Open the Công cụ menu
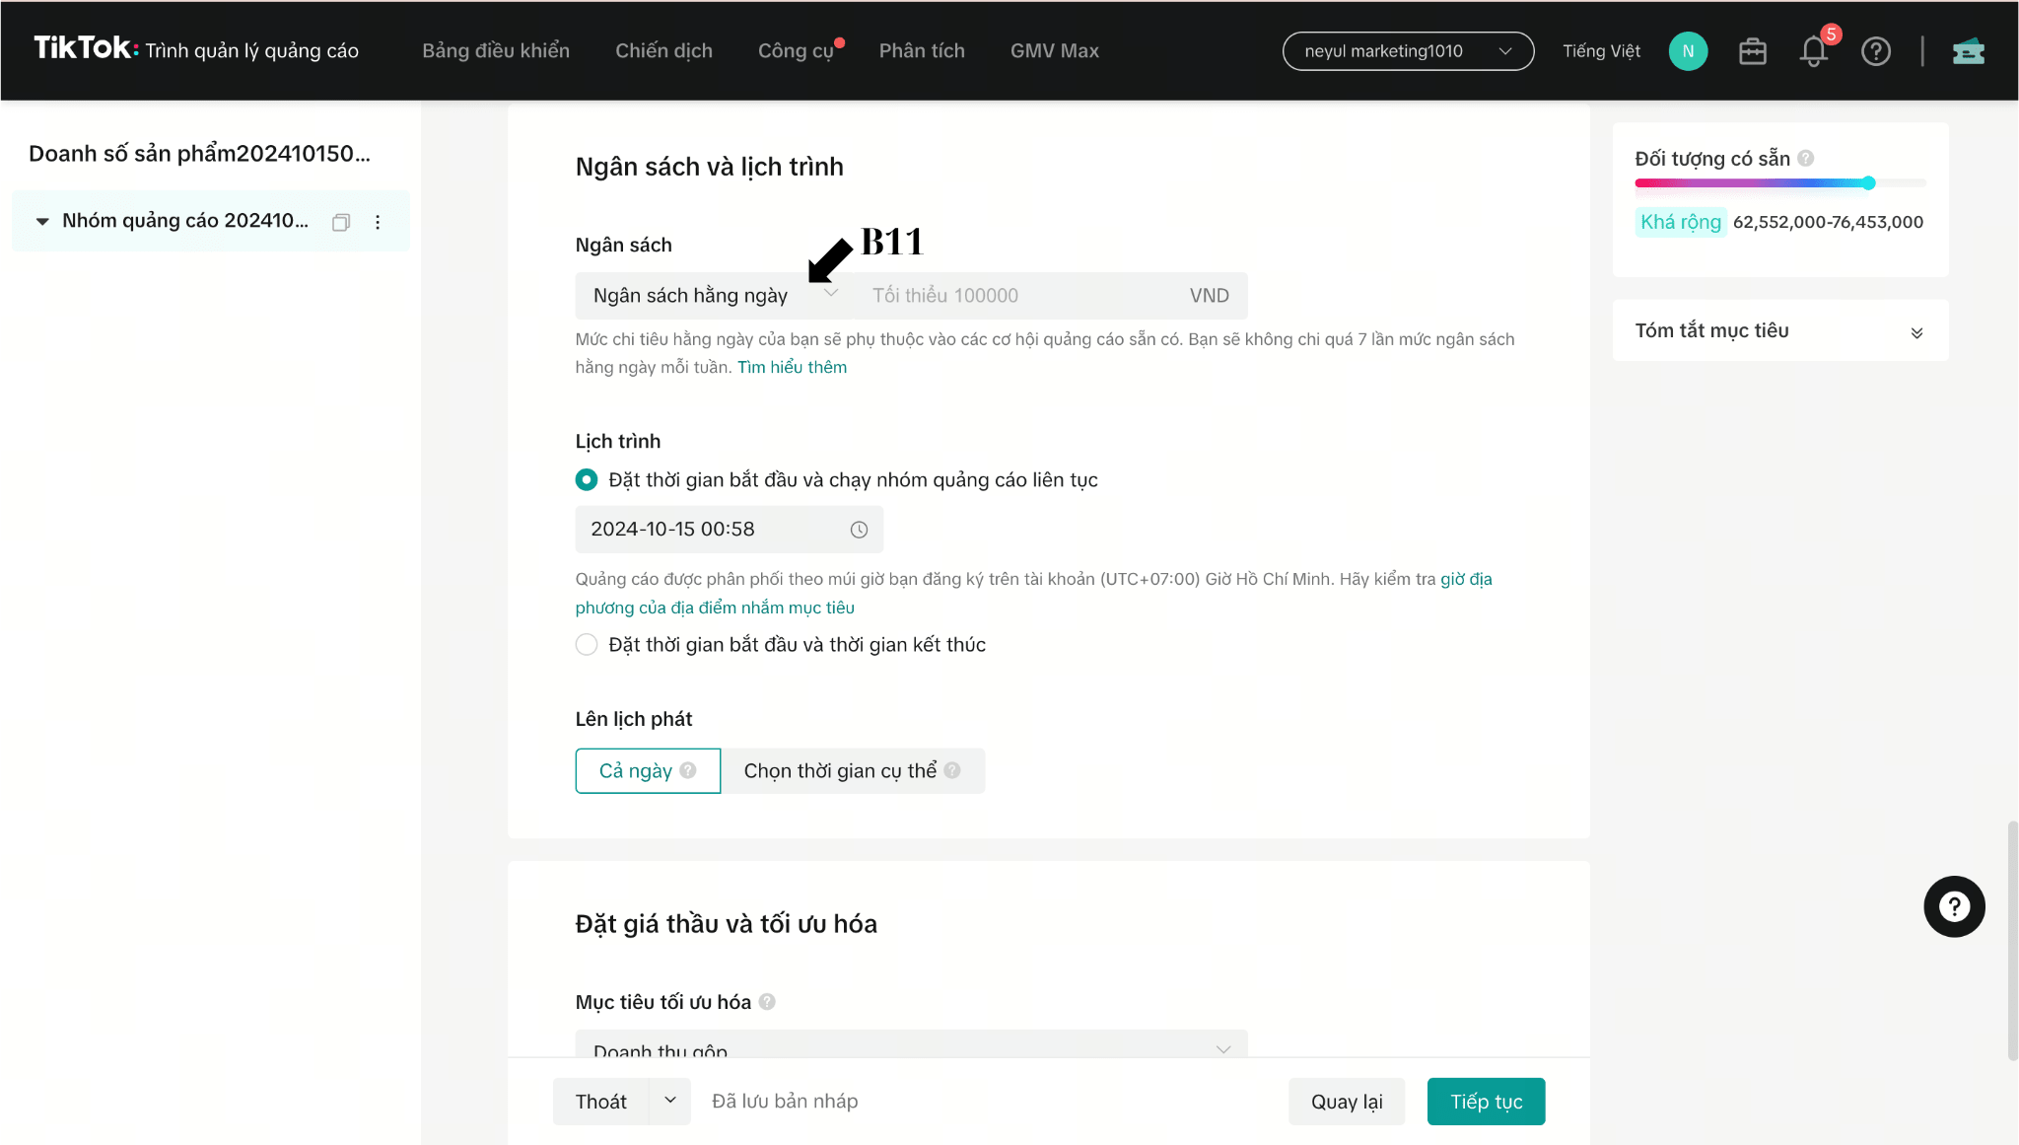 pos(796,51)
